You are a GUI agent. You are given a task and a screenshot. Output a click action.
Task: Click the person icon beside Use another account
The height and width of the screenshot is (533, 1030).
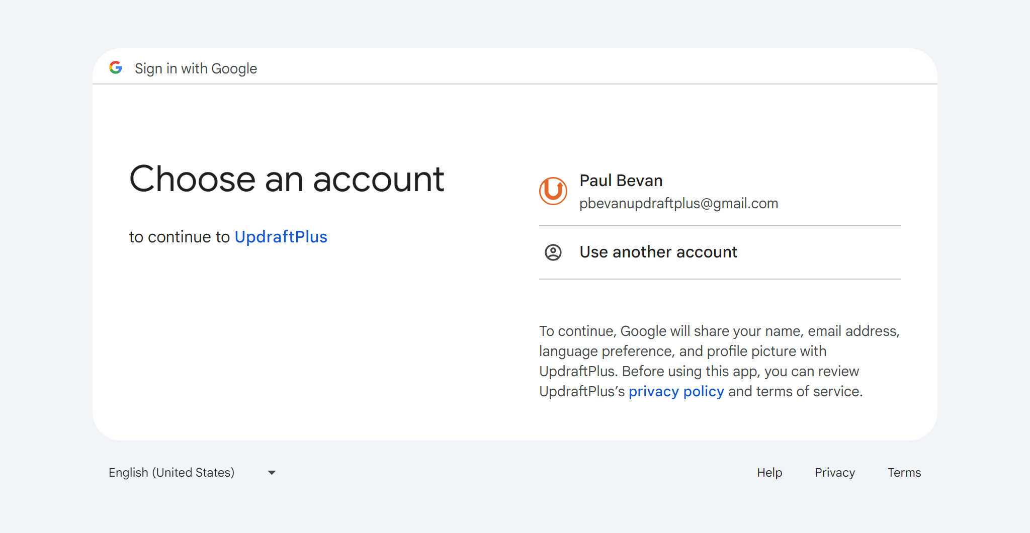click(x=553, y=252)
